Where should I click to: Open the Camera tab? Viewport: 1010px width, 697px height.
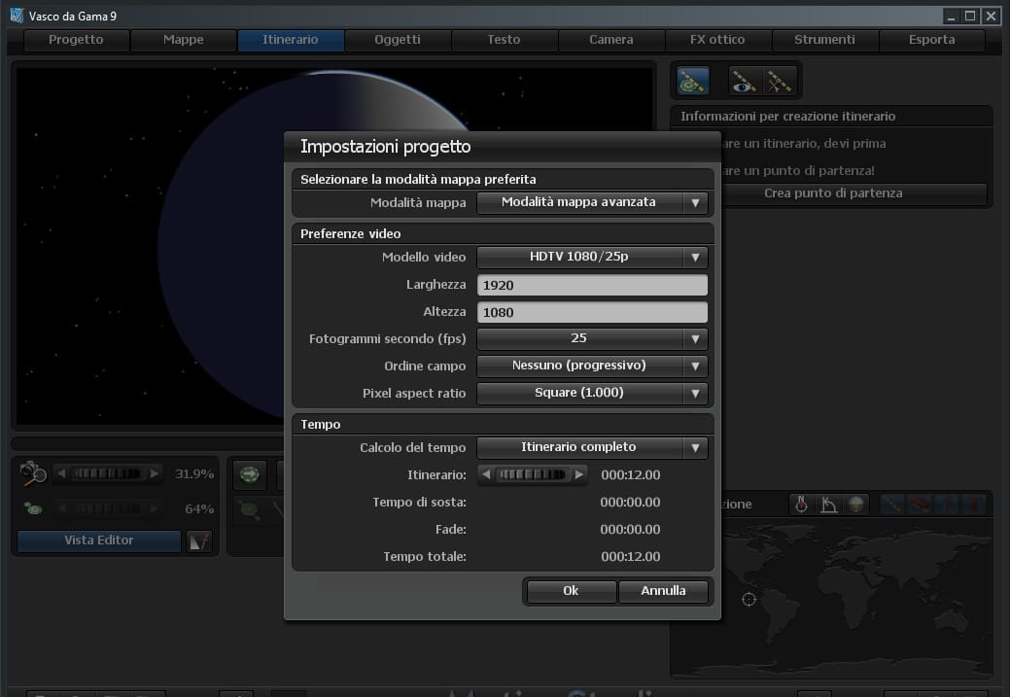610,40
